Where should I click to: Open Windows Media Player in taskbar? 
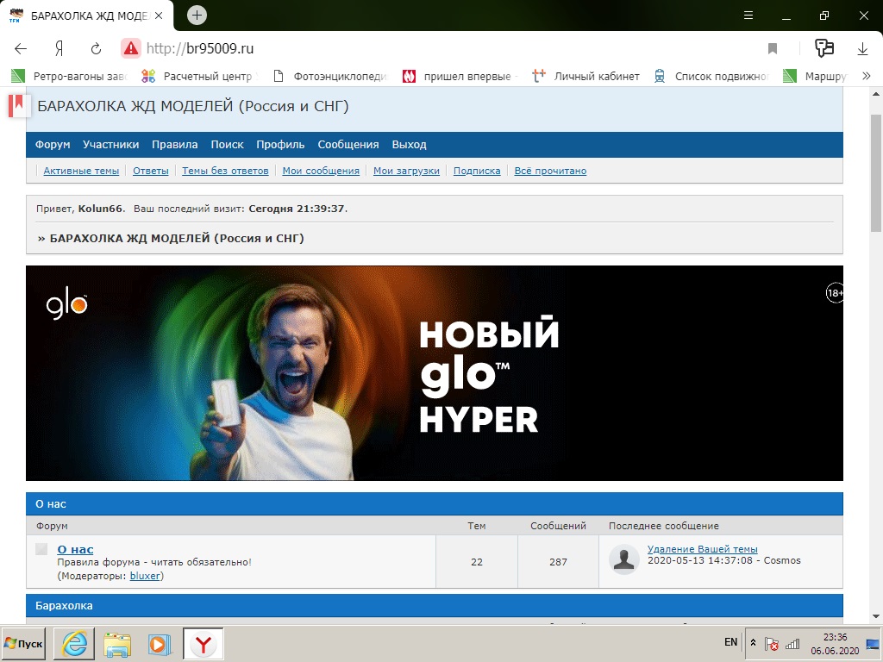160,644
